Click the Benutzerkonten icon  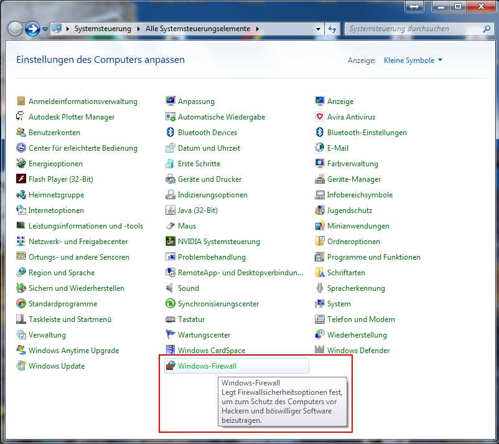tap(21, 132)
